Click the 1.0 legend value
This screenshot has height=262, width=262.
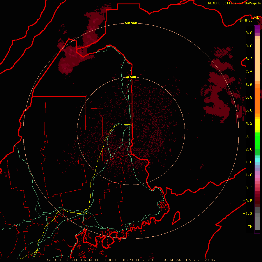click(249, 175)
